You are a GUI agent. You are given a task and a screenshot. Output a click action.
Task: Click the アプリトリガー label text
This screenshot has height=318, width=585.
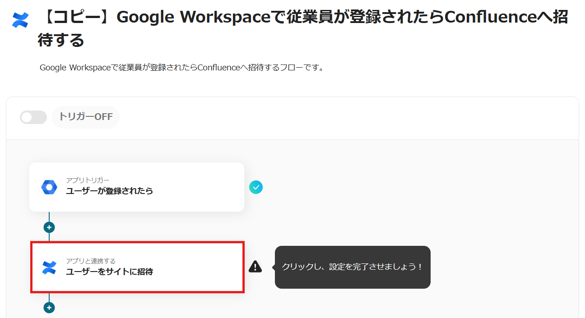(88, 180)
